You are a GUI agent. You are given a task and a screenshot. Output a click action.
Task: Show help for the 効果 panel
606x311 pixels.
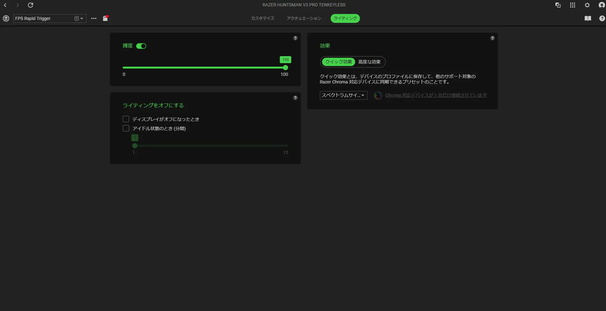(492, 38)
